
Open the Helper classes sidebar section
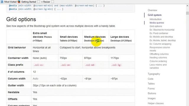point(156,103)
